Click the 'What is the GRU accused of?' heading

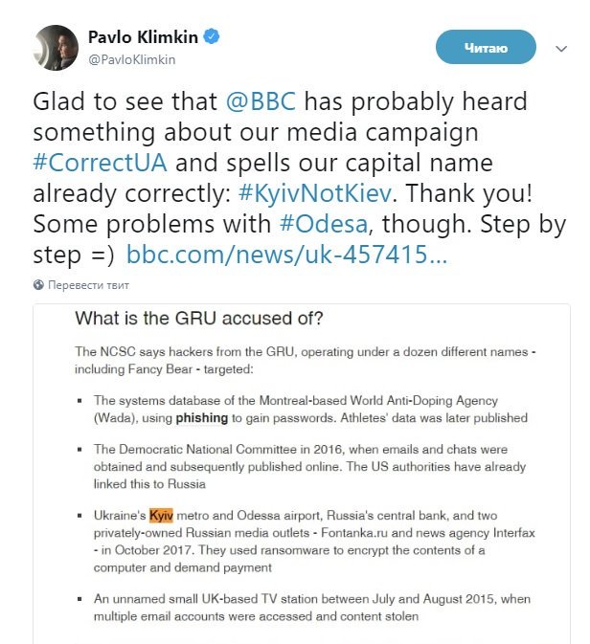coord(199,321)
